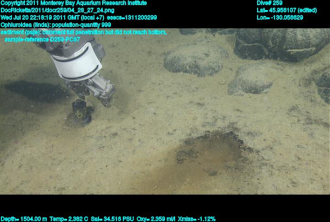
Task: Click the large dark boulder top right
Action: (280, 43)
